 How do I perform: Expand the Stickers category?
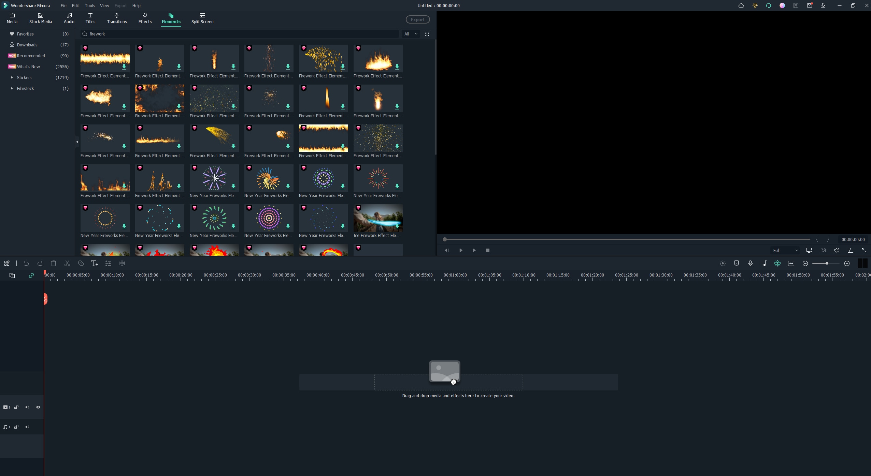11,77
